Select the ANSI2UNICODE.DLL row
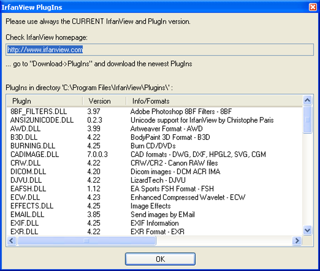 click(x=154, y=120)
